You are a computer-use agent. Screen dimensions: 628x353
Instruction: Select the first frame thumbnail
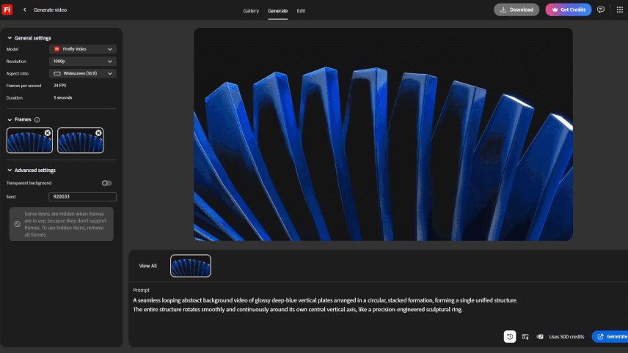coord(29,141)
